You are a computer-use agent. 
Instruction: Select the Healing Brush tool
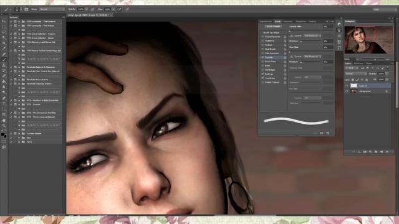point(4,54)
